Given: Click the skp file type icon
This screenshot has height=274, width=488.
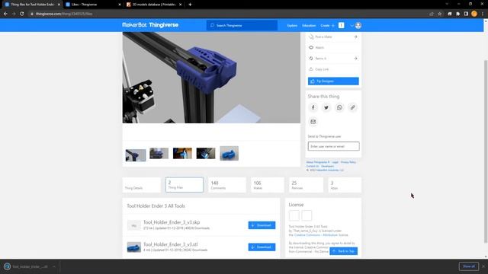Looking at the screenshot, I should coord(134,225).
